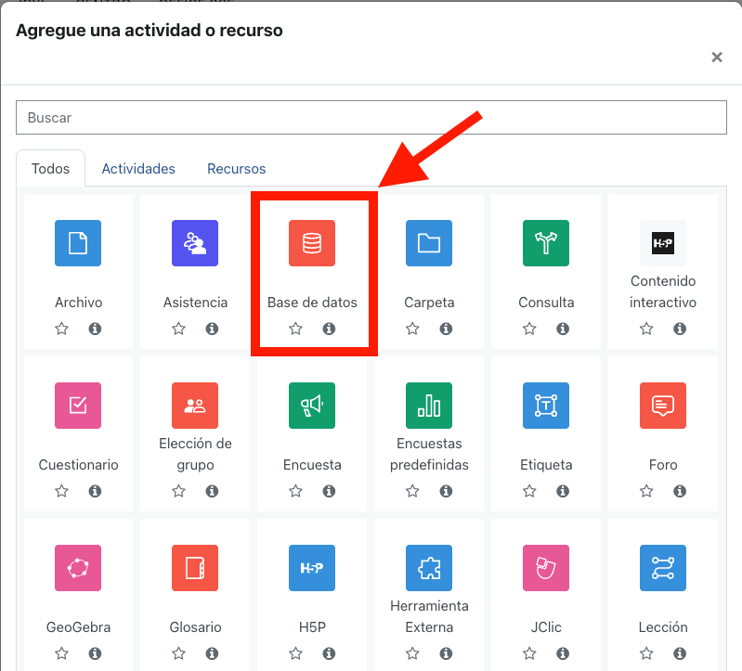Viewport: 742px width, 671px height.
Task: Show info for Archivo
Action: pyautogui.click(x=95, y=329)
